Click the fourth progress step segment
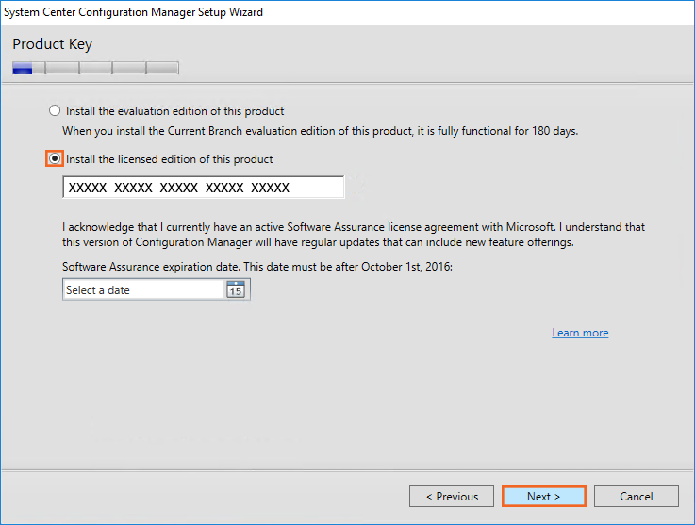The width and height of the screenshot is (695, 525). pyautogui.click(x=128, y=68)
